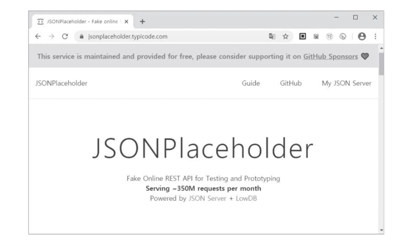
Task: Open the TE circular extension icon
Action: 329,36
